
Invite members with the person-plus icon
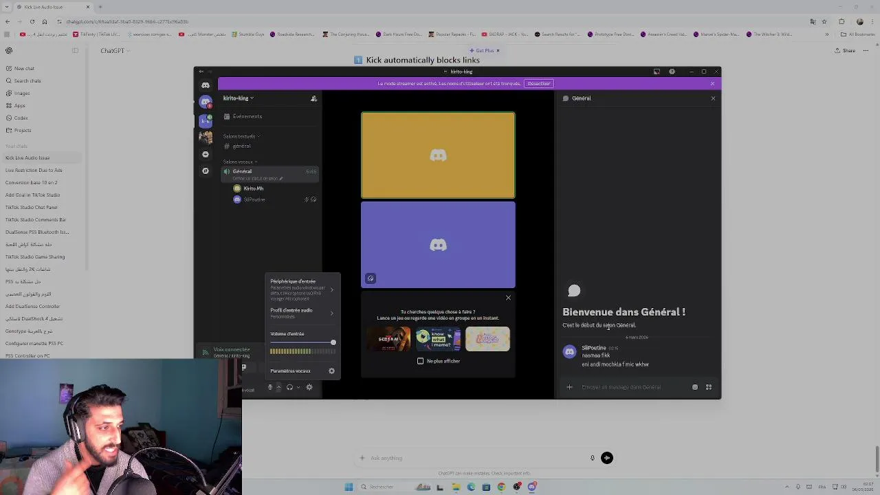(x=313, y=98)
